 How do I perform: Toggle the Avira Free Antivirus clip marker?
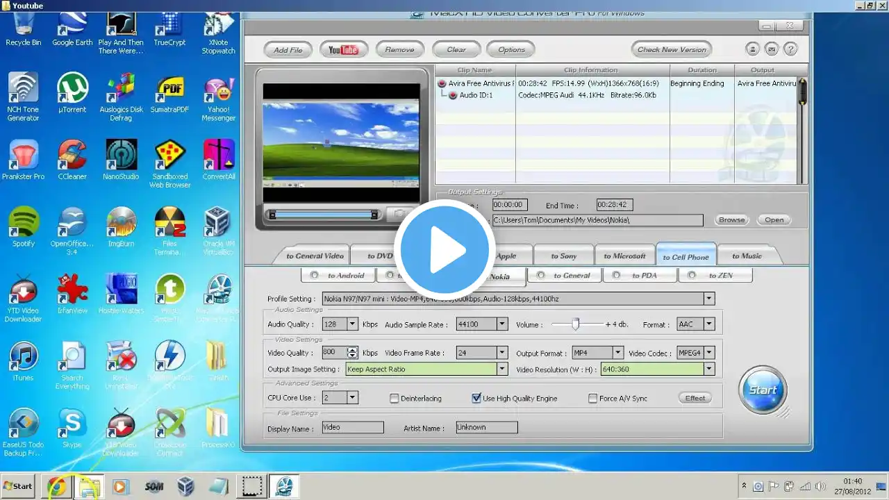(x=442, y=83)
